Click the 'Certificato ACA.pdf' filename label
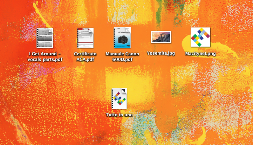Screen dimensions: 253x145 tap(86, 57)
